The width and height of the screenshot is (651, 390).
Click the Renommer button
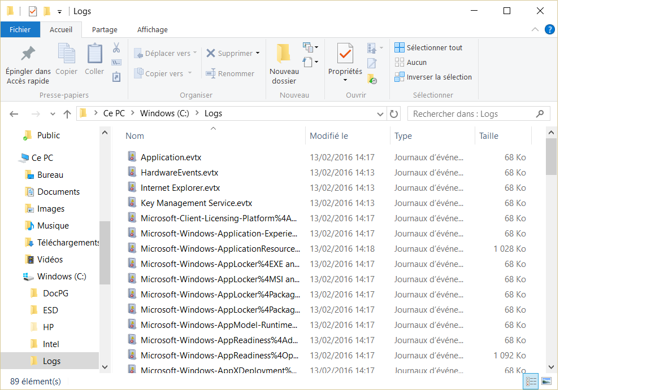(230, 73)
